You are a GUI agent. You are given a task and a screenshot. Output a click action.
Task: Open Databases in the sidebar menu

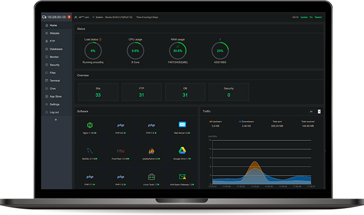point(56,49)
